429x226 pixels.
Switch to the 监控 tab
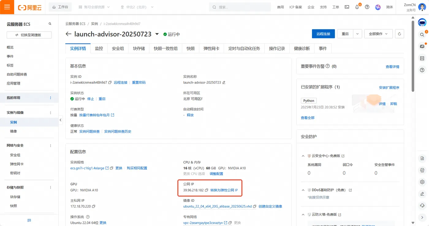coord(99,48)
